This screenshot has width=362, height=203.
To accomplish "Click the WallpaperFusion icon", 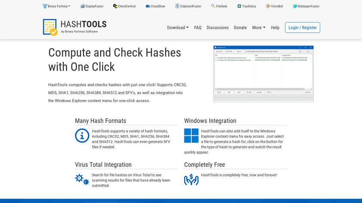I will [x=295, y=6].
